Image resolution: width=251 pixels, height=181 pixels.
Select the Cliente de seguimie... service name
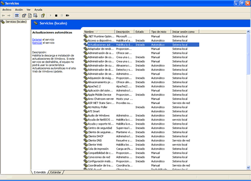pos(100,132)
